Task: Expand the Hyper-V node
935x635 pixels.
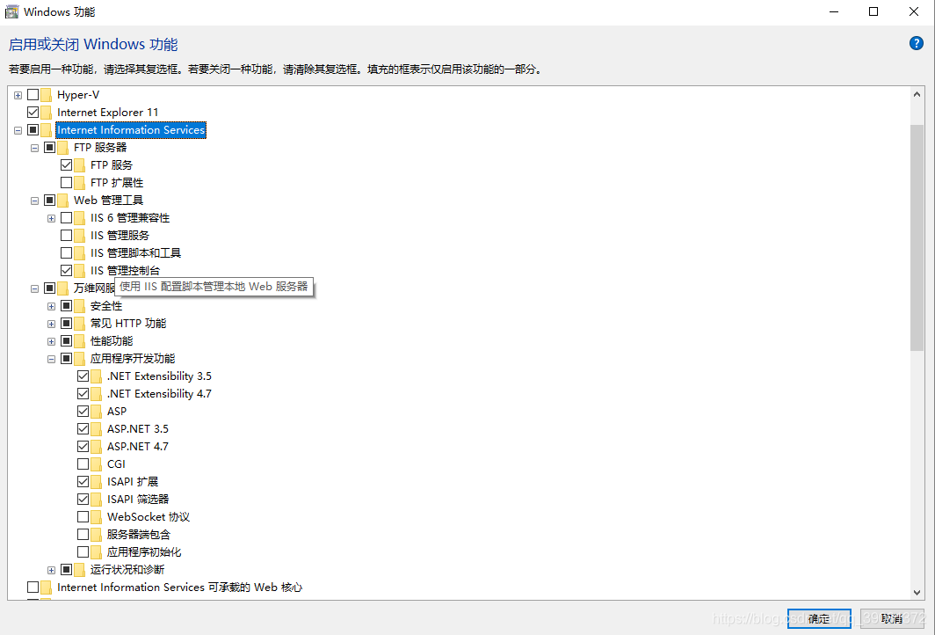Action: coord(18,95)
